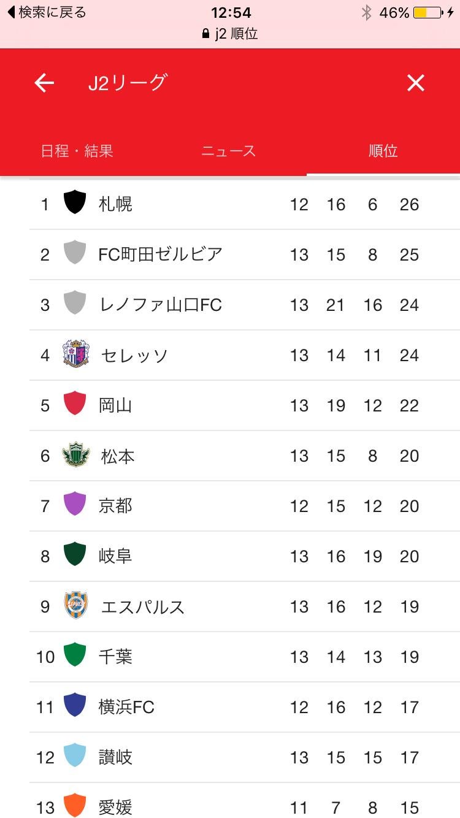Tap the セレッソ club crest
This screenshot has width=460, height=818.
tap(75, 354)
